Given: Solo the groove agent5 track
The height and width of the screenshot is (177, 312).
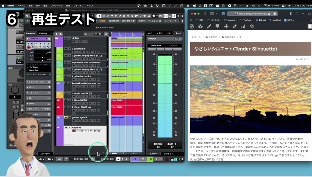Looking at the screenshot, I should click(69, 117).
